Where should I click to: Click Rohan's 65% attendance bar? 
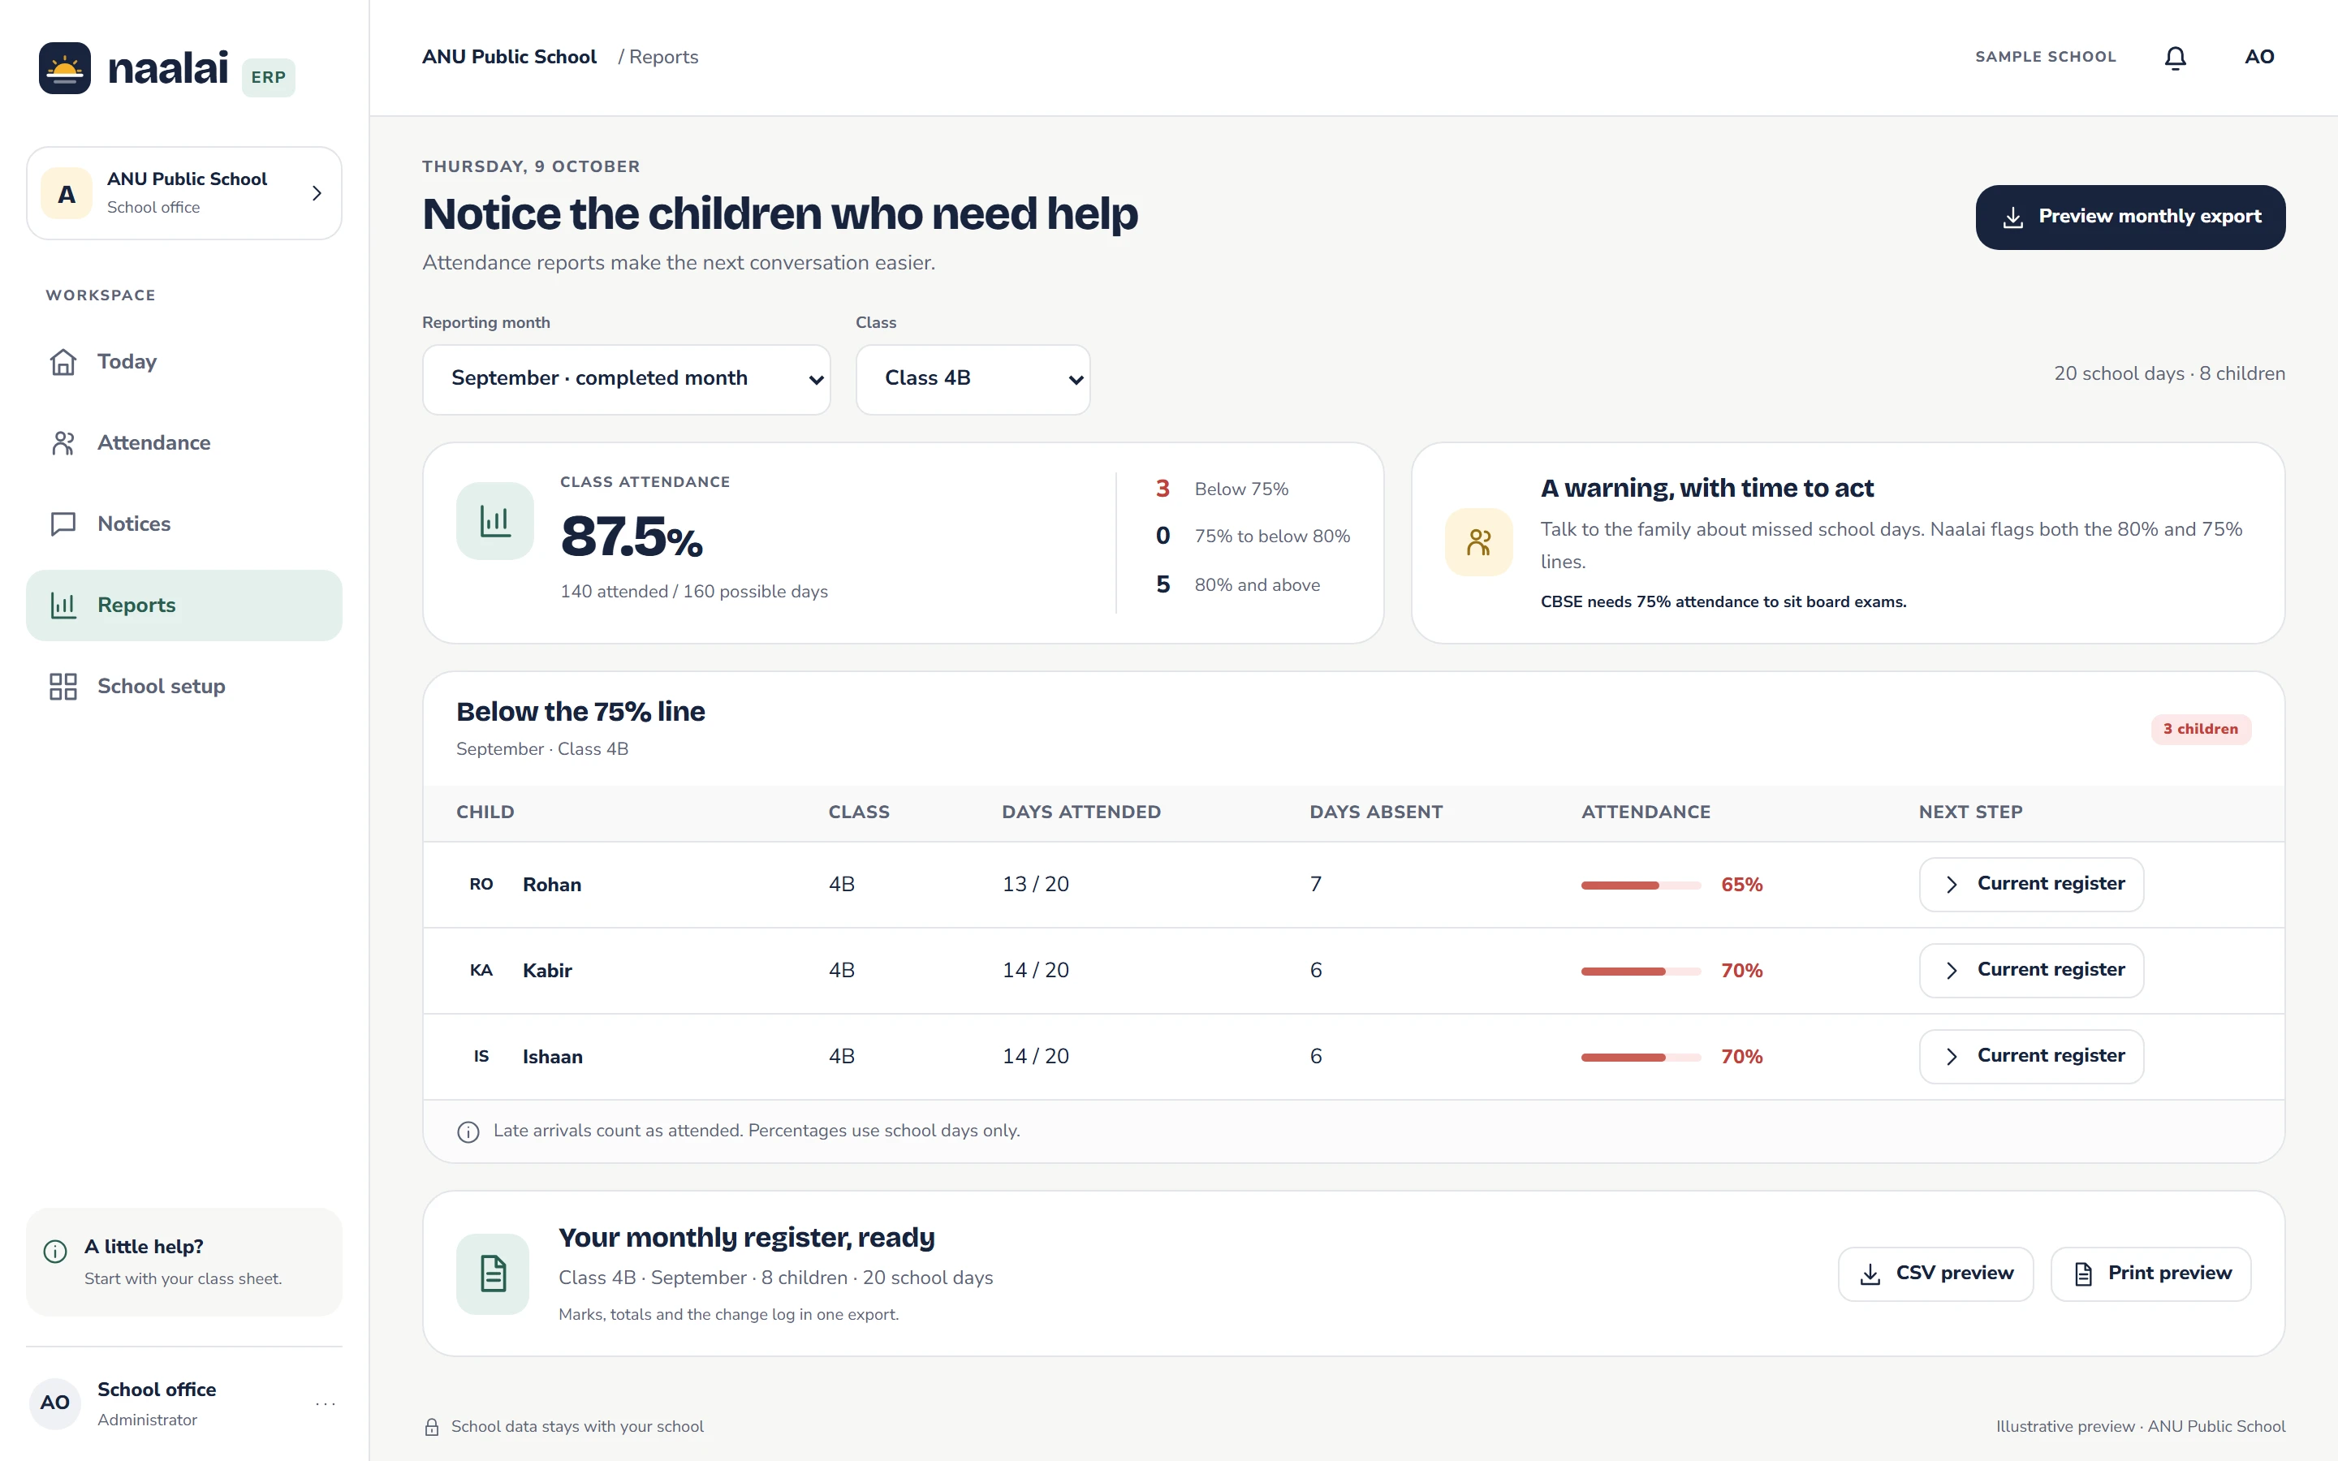pyautogui.click(x=1641, y=885)
